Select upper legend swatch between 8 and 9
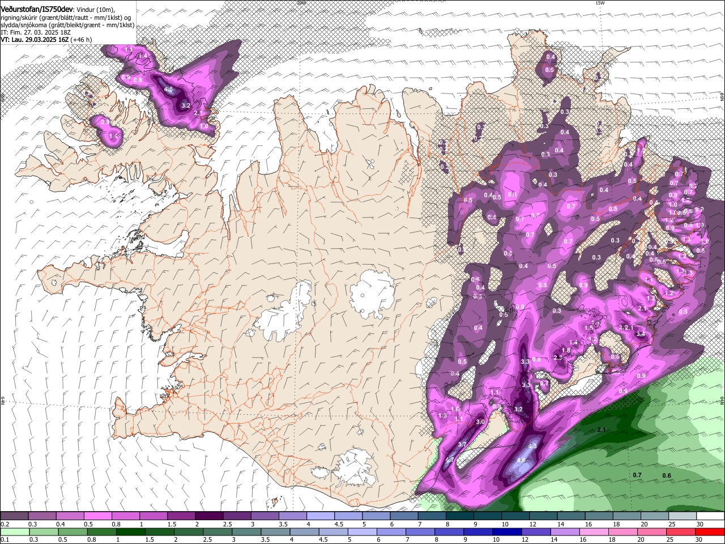Screen dimensions: 725x544 459,516
